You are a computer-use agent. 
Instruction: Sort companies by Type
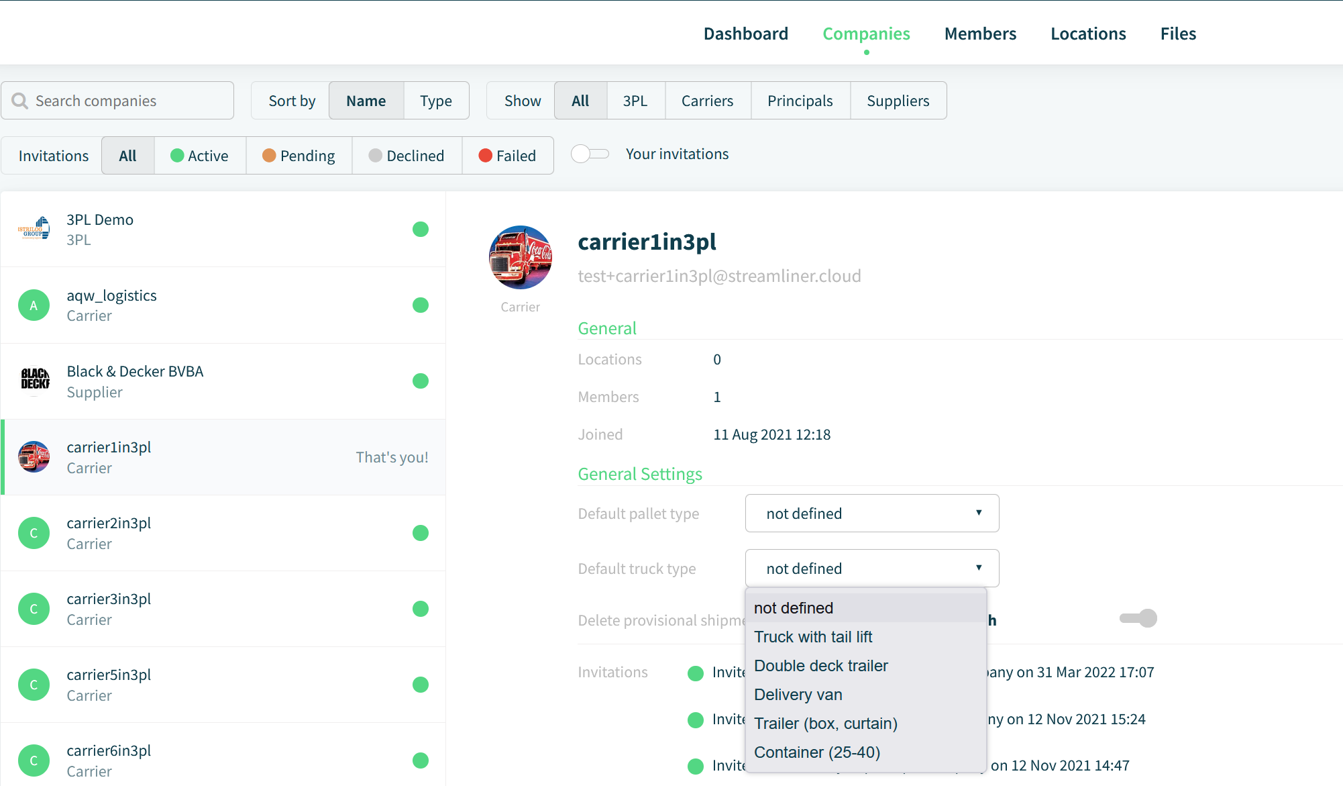coord(436,101)
